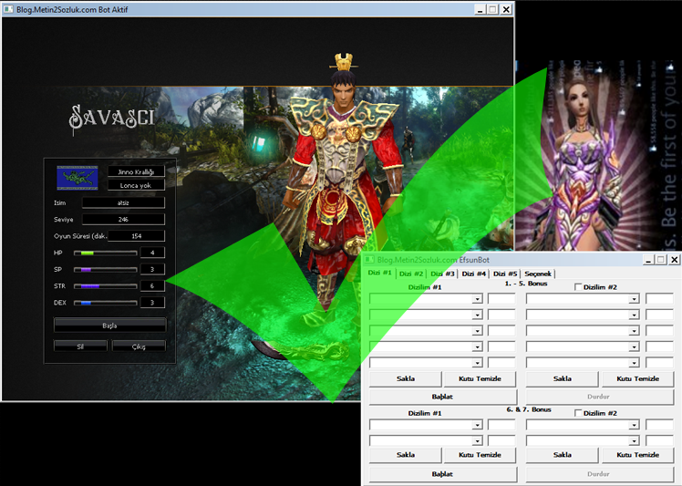Screen dimensions: 682x486
Task: Open the Dizi #3 tab
Action: 442,274
